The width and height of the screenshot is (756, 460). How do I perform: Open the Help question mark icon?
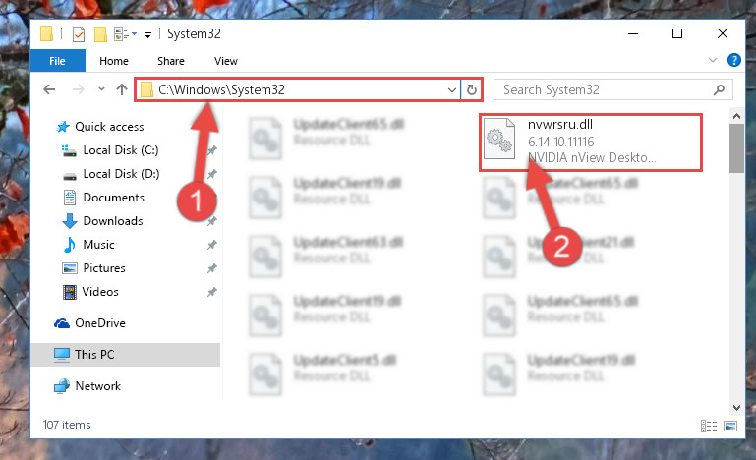coord(733,60)
